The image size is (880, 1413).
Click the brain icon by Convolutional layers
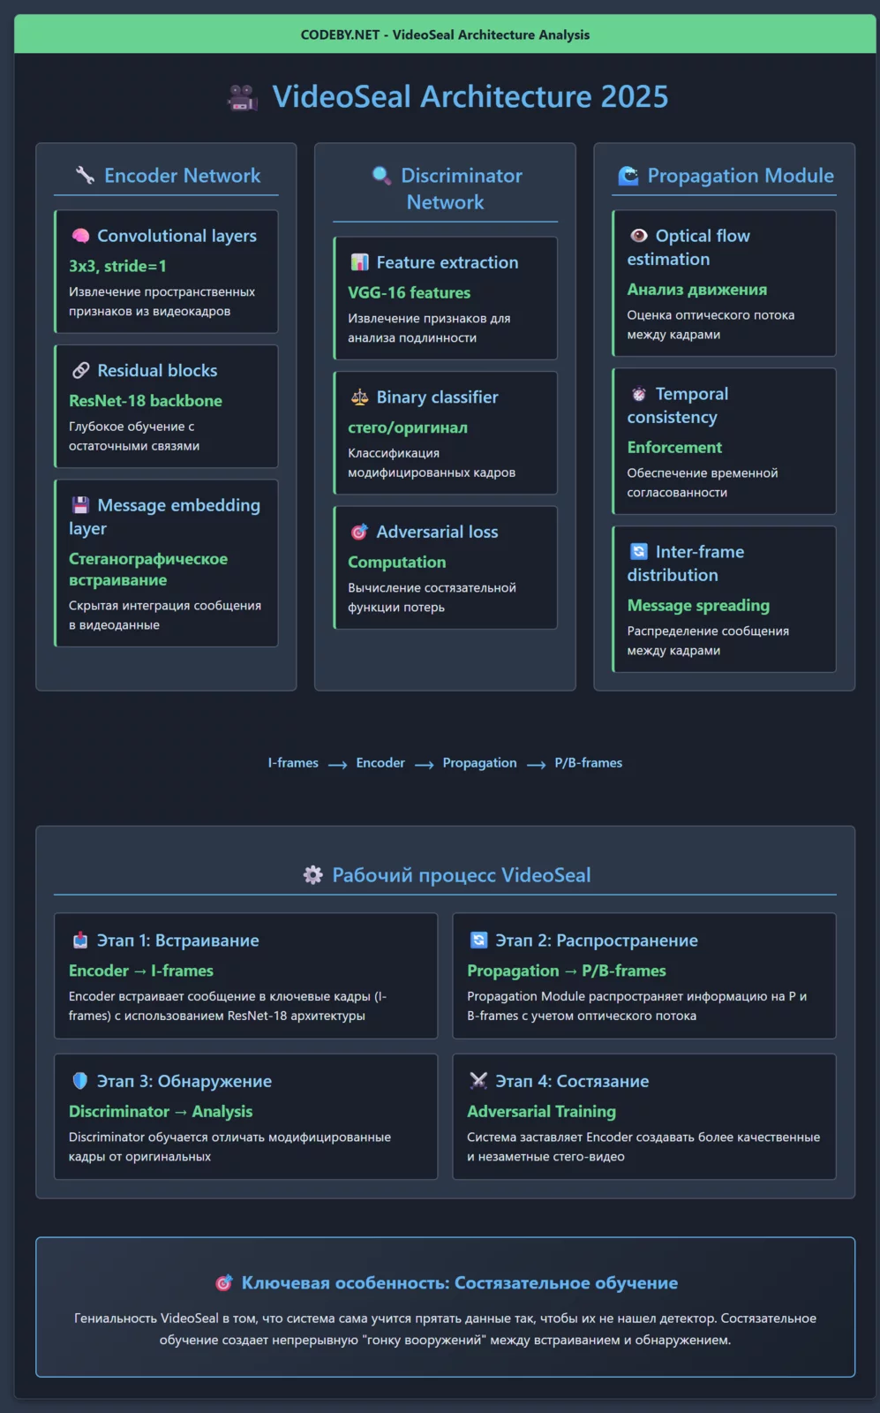pos(80,236)
